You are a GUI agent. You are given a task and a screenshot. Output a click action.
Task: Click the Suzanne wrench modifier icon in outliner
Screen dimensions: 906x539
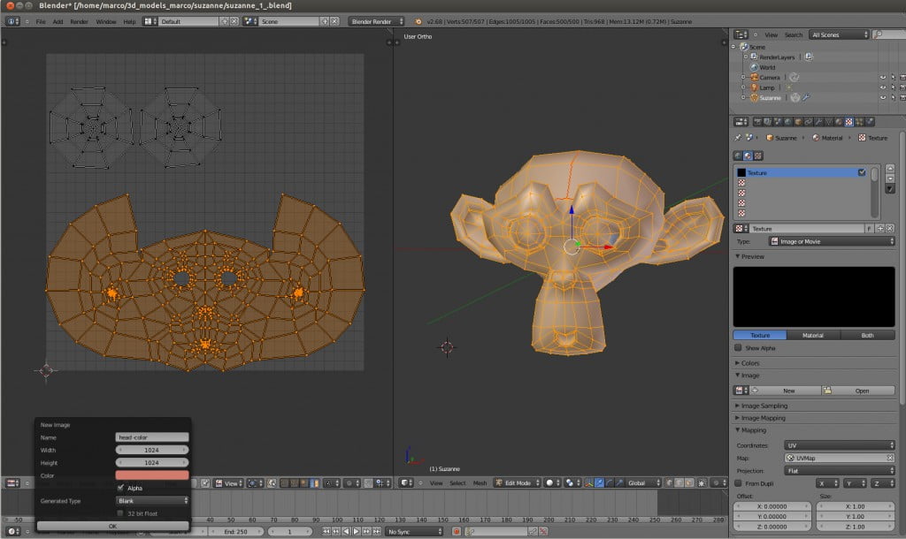point(806,97)
